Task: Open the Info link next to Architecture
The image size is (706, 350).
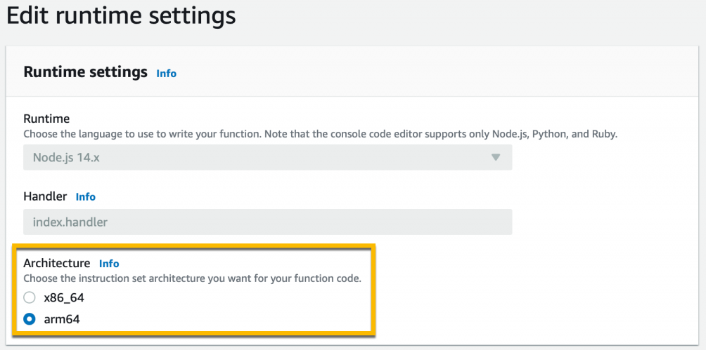Action: [x=109, y=264]
